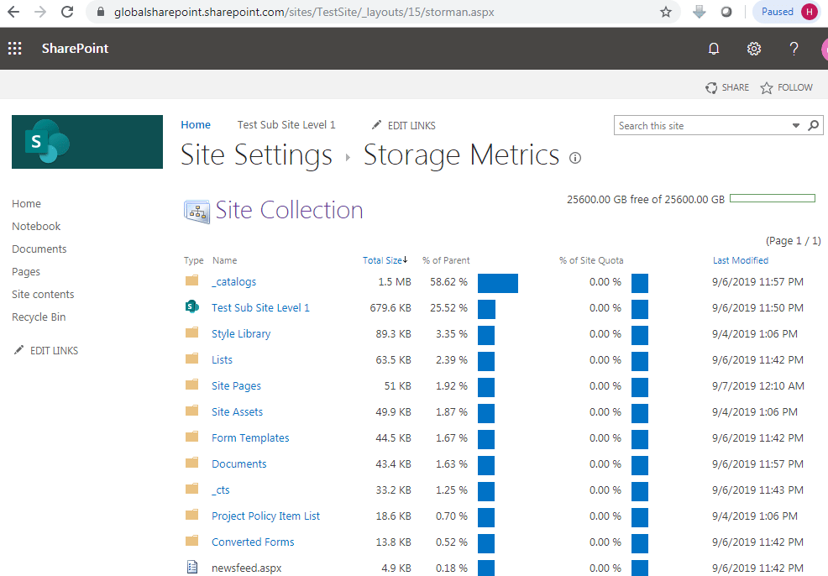828x576 pixels.
Task: Click the site padlock icon in address bar
Action: point(101,12)
